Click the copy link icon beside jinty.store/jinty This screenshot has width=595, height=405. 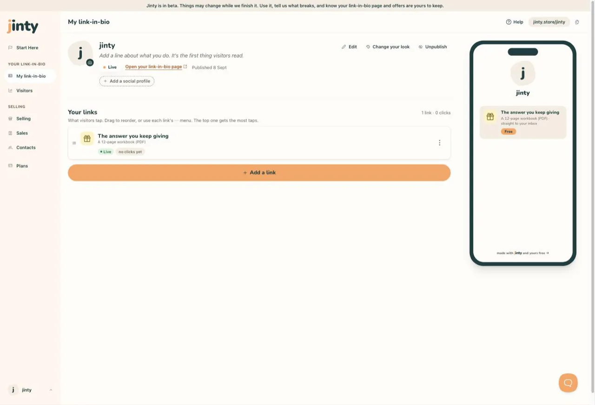point(577,22)
